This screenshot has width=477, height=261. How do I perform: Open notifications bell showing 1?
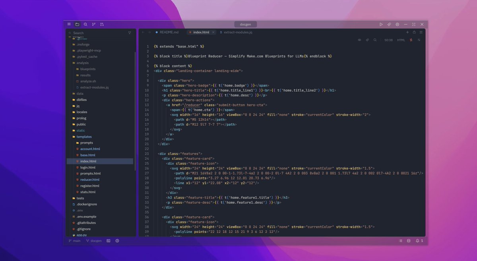point(419,241)
